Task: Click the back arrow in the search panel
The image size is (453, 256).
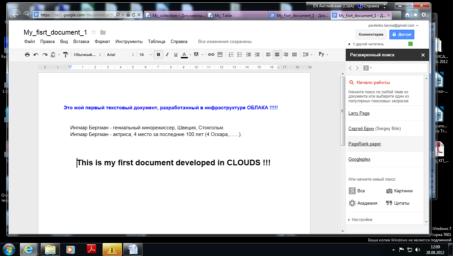Action: [350, 68]
